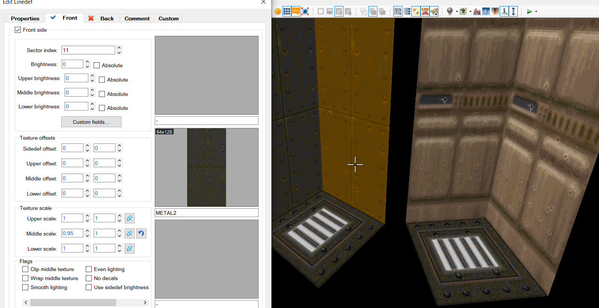Check Even lighting flag
Viewport: 599px width, 308px height.
coord(89,269)
